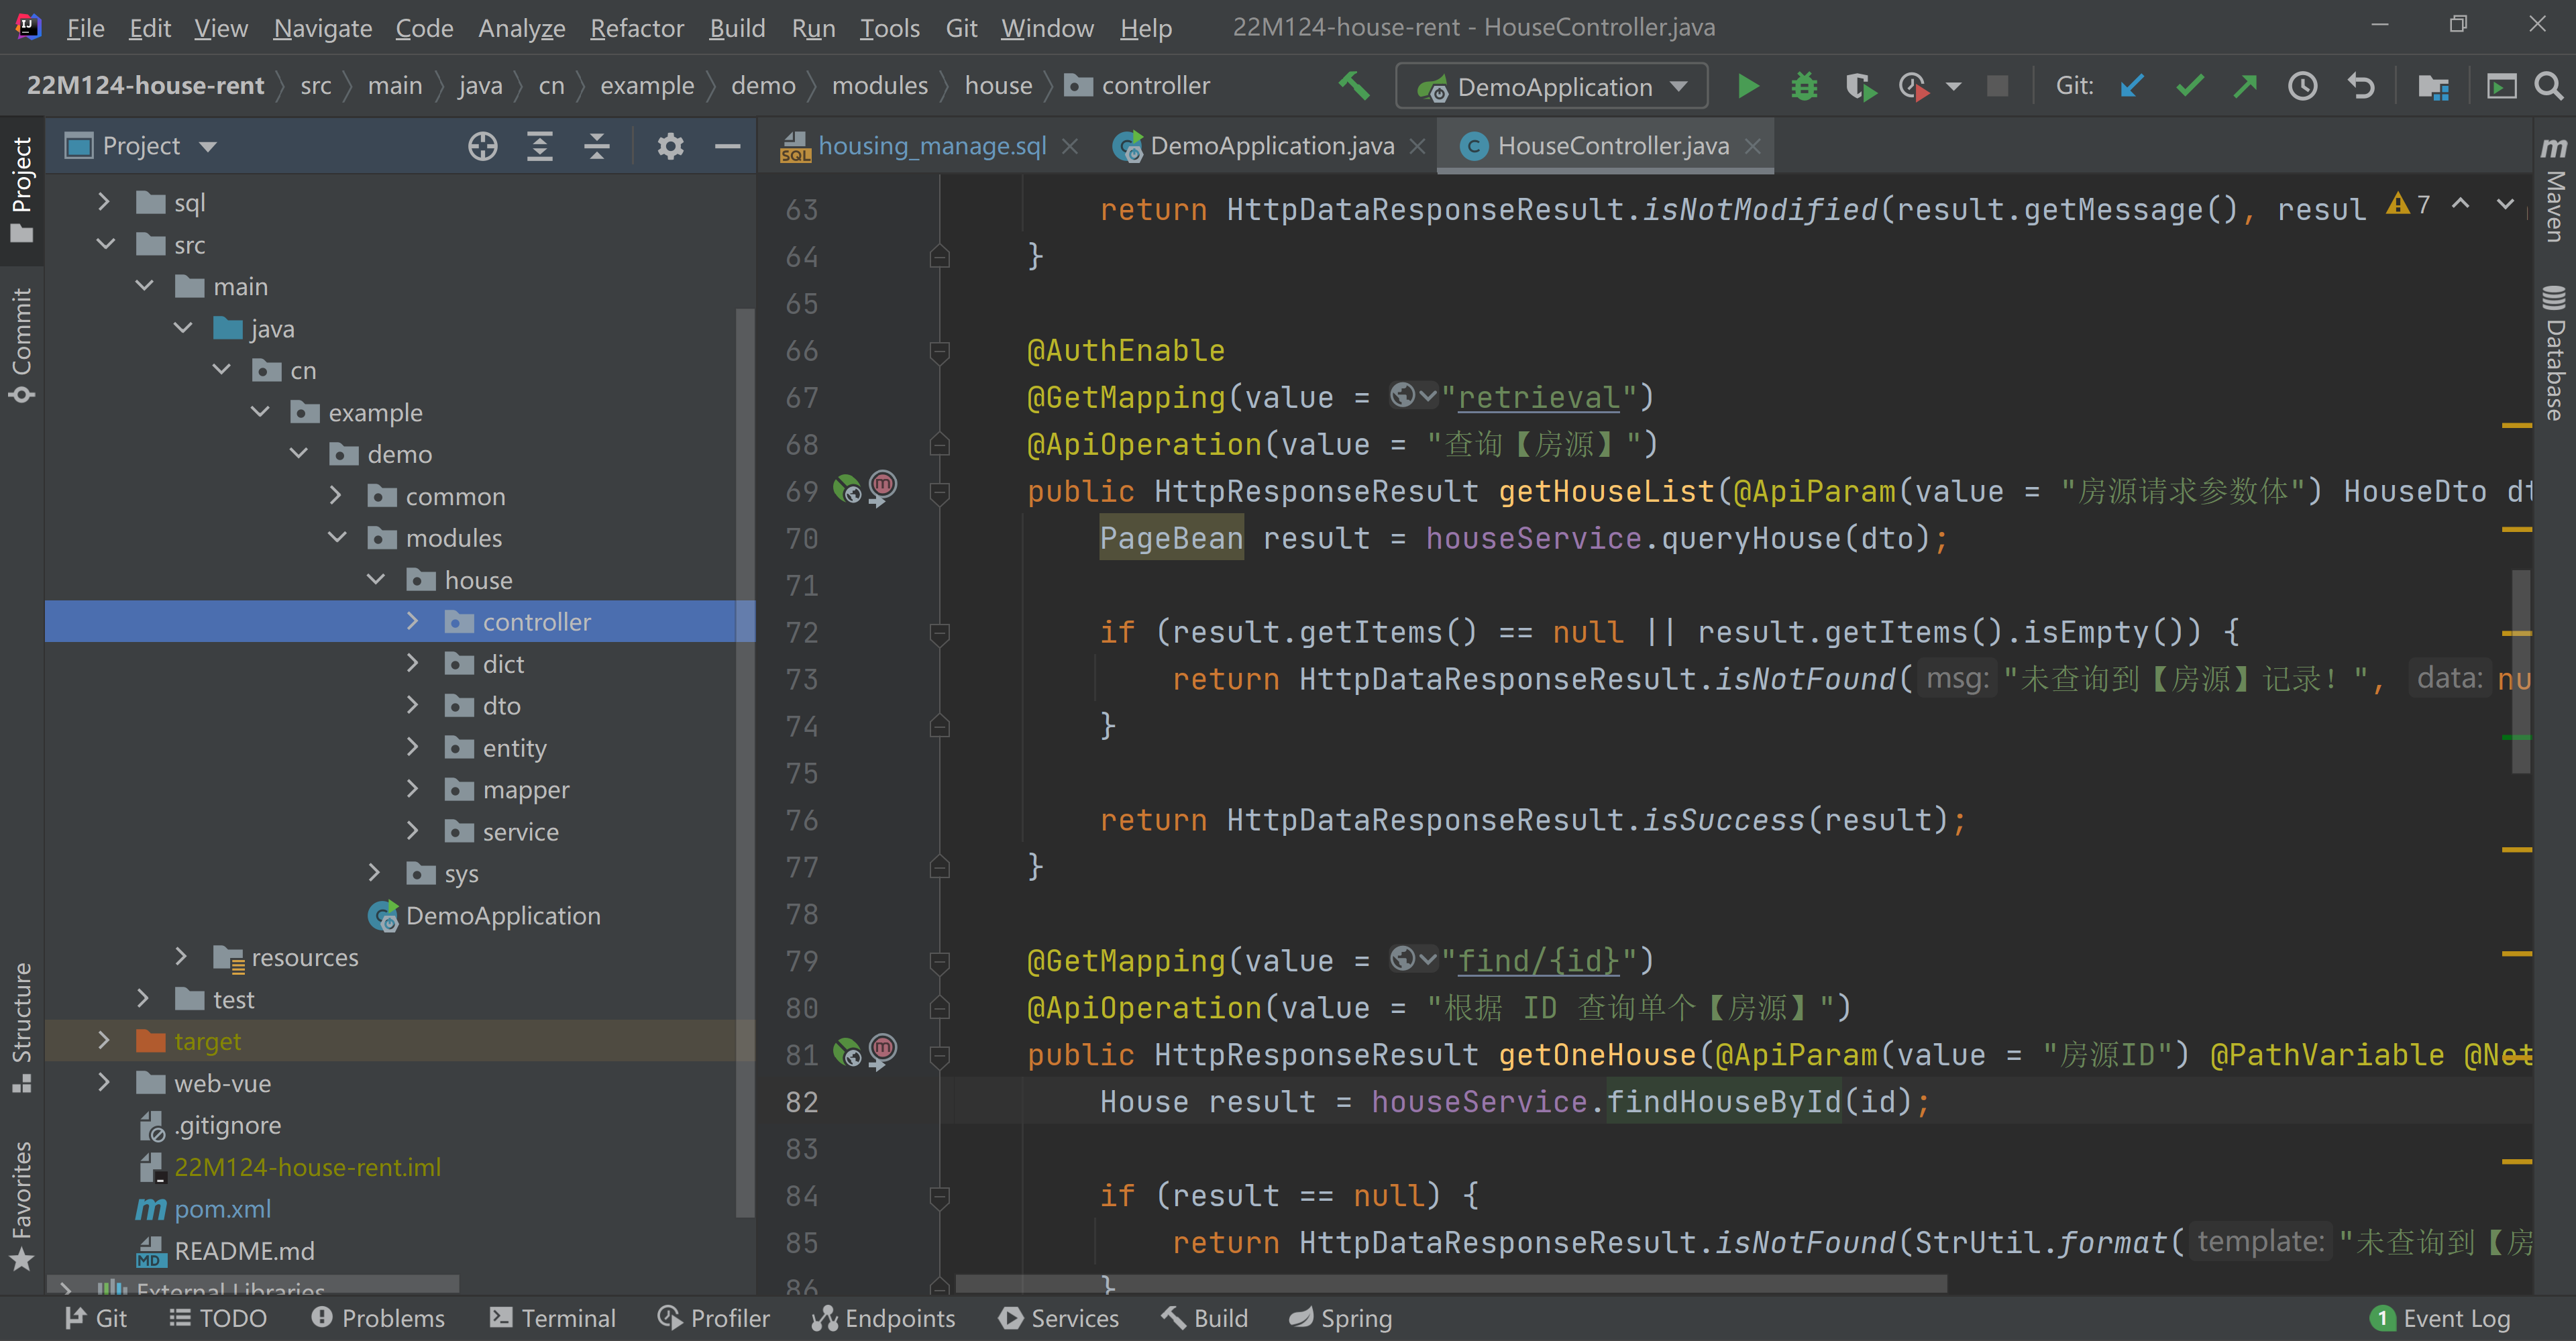Show Git history clock icon
This screenshot has width=2576, height=1341.
[2302, 86]
